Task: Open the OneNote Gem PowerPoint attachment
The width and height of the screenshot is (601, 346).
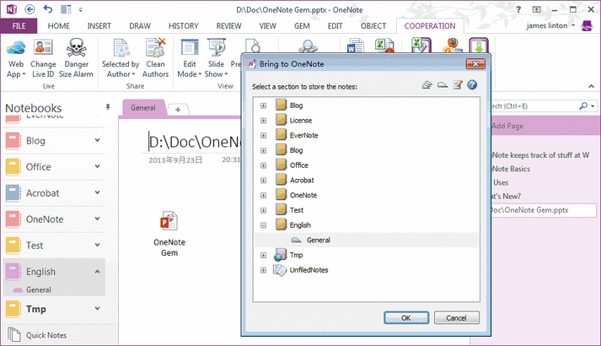Action: [169, 234]
